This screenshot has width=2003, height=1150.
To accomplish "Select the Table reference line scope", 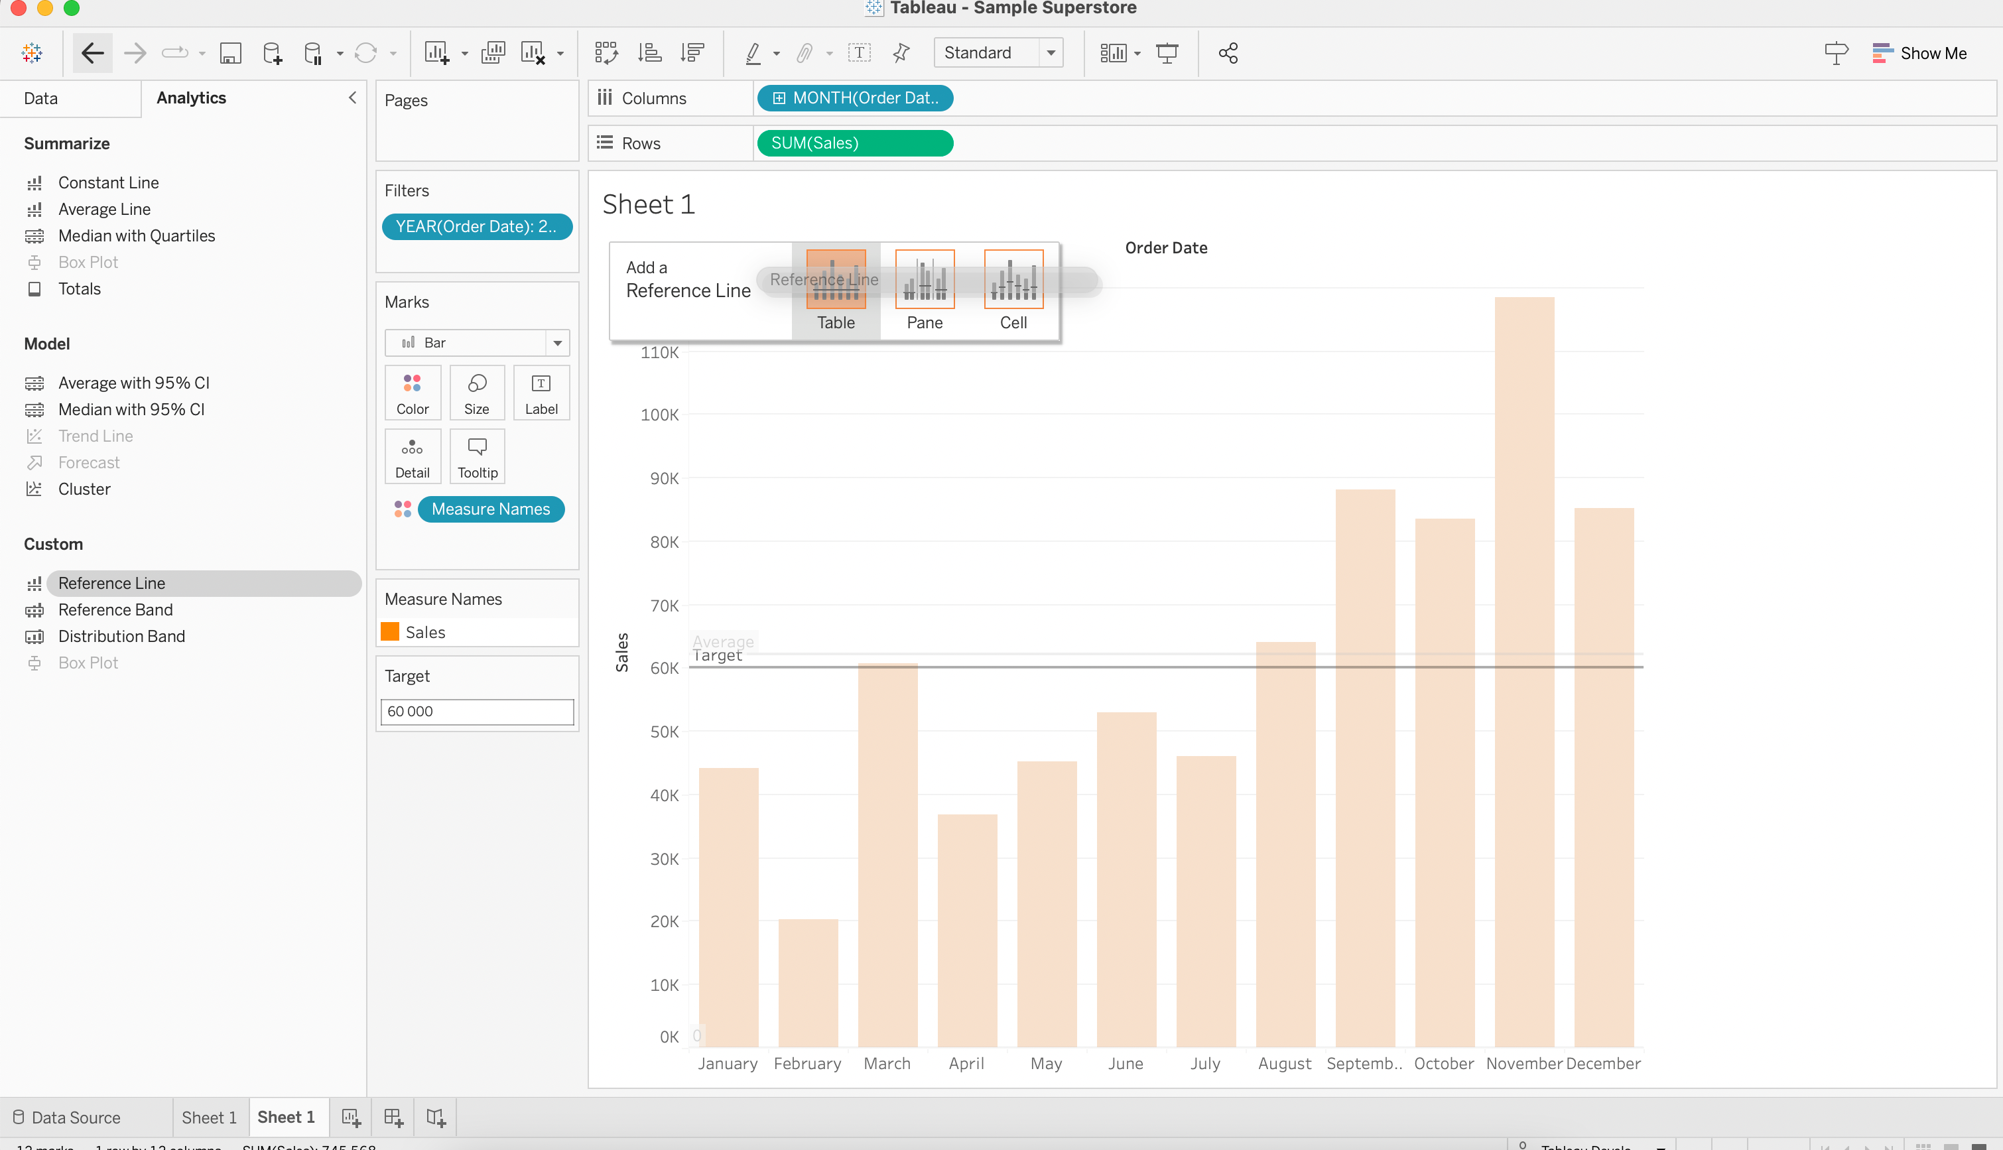I will tap(836, 290).
